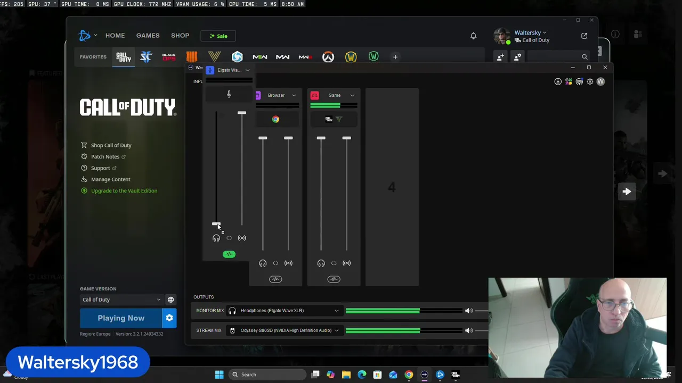Image resolution: width=682 pixels, height=383 pixels.
Task: Open Wave Link settings gear
Action: 590,81
